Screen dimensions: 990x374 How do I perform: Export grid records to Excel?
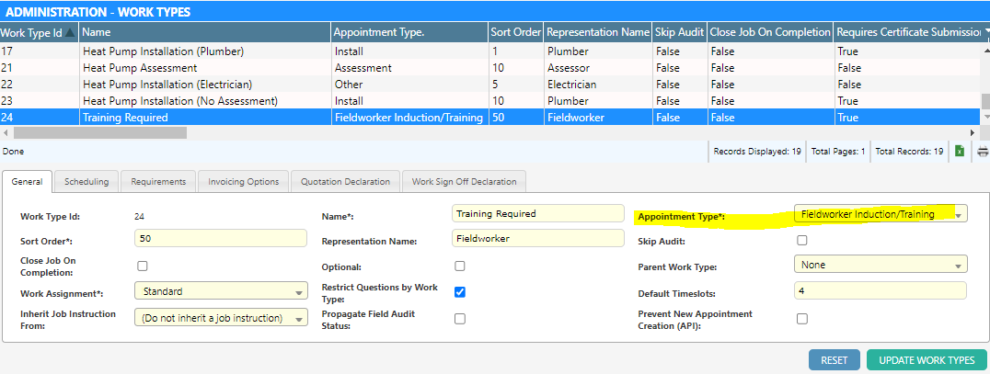click(x=960, y=152)
